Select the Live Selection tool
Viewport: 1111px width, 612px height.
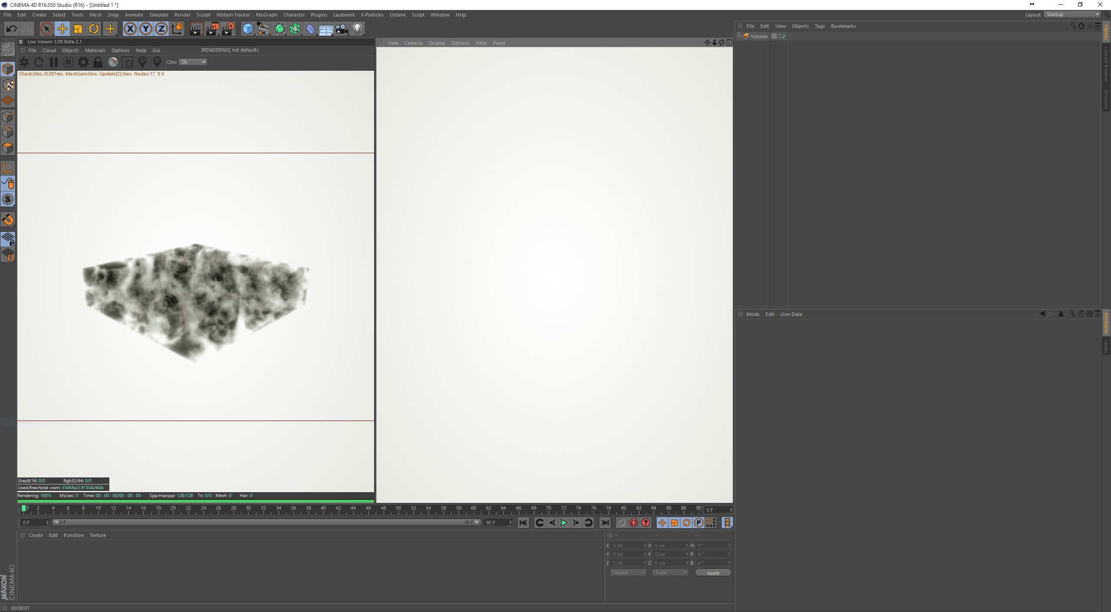pos(46,29)
